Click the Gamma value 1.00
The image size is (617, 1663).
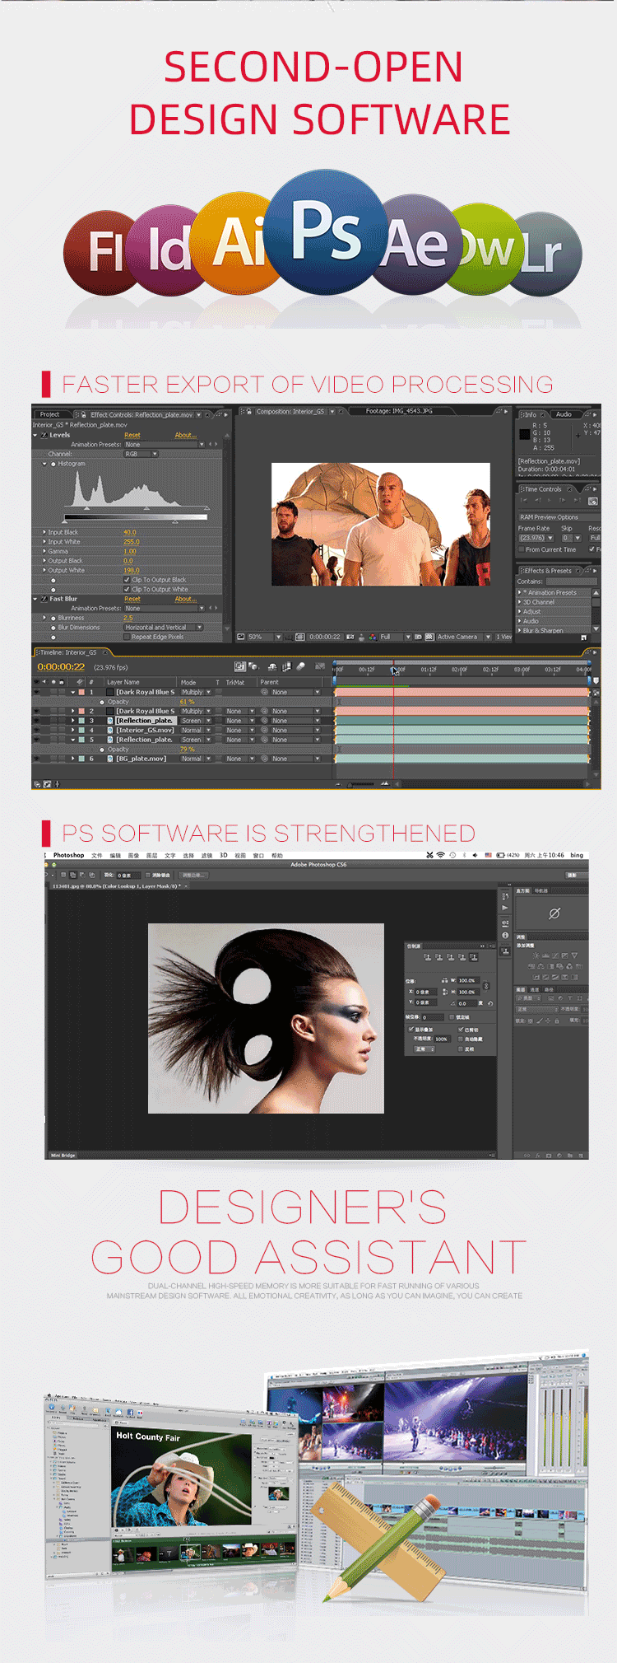pos(130,551)
